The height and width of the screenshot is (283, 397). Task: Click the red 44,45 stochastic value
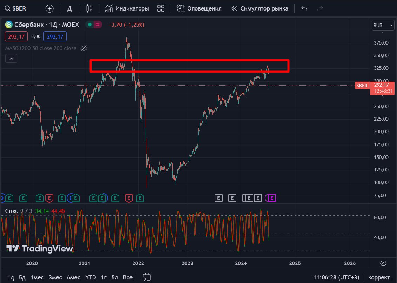click(58, 211)
